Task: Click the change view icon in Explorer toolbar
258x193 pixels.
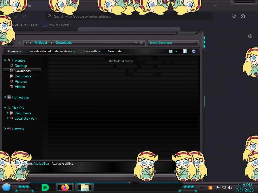Action: tap(171, 51)
